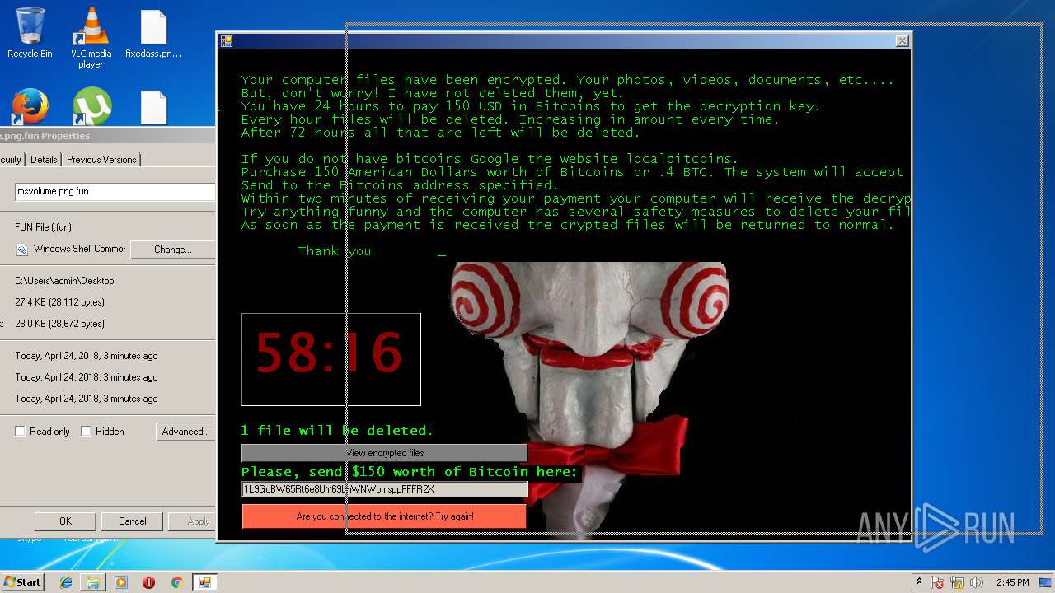The width and height of the screenshot is (1055, 593).
Task: Click the '27.4 KB (28,112 bytes)' size value
Action: [59, 302]
